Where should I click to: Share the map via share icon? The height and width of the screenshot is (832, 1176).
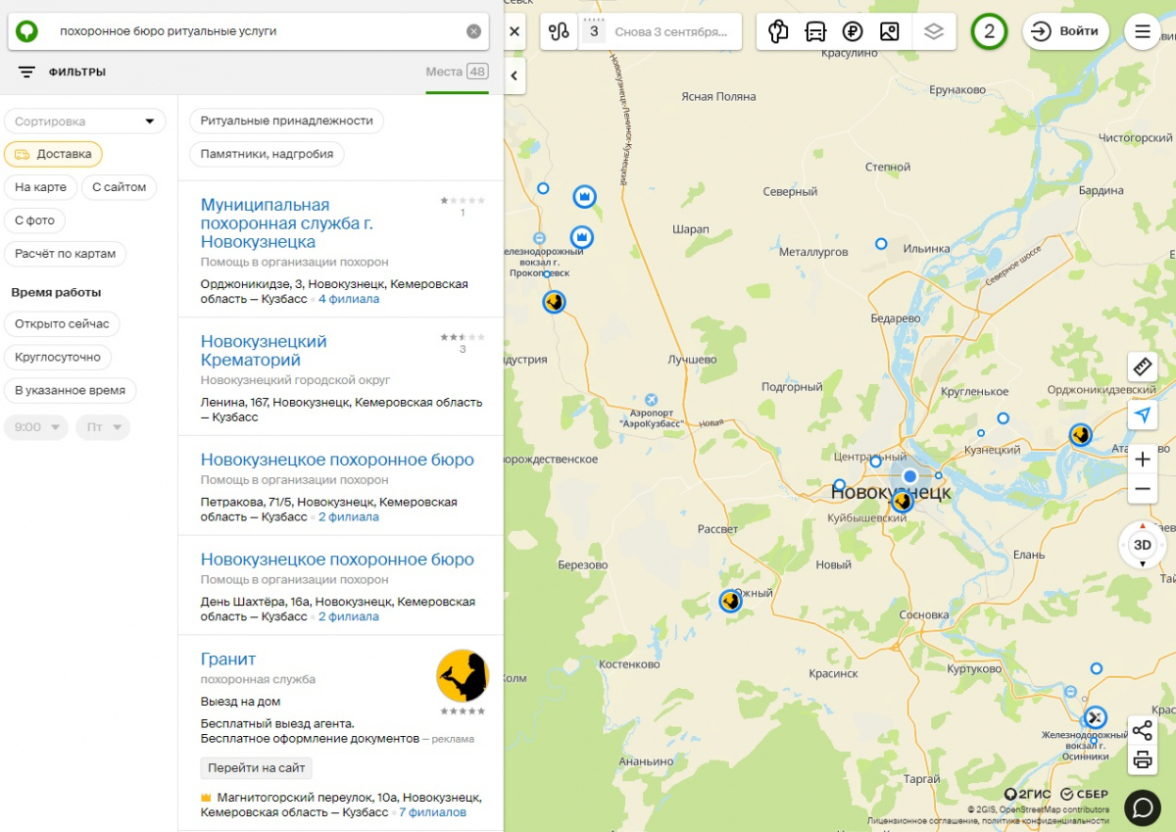[1143, 730]
